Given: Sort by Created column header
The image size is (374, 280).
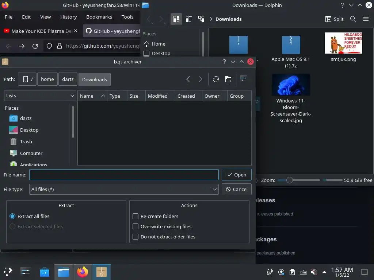Looking at the screenshot, I should pyautogui.click(x=188, y=96).
